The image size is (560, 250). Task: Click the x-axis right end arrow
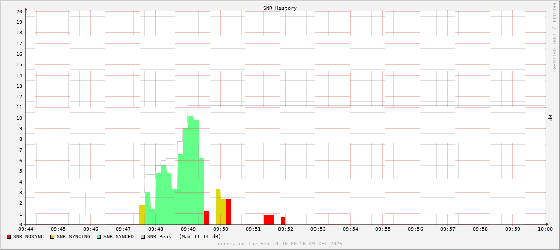(x=547, y=224)
